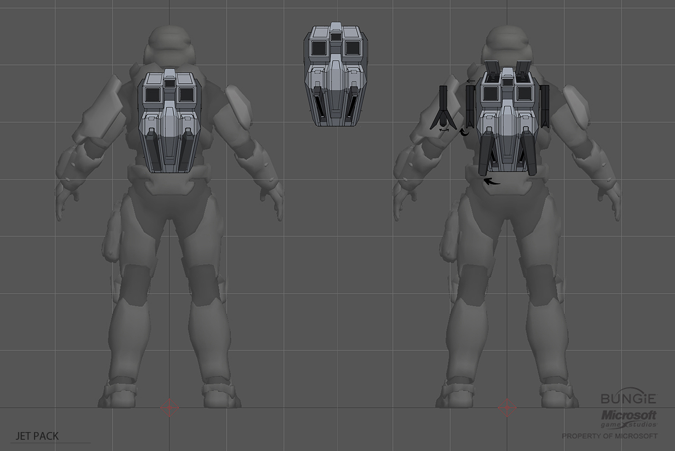Click small left-pointing arrow near right jet pack top
This screenshot has height=451, width=675.
tap(471, 81)
